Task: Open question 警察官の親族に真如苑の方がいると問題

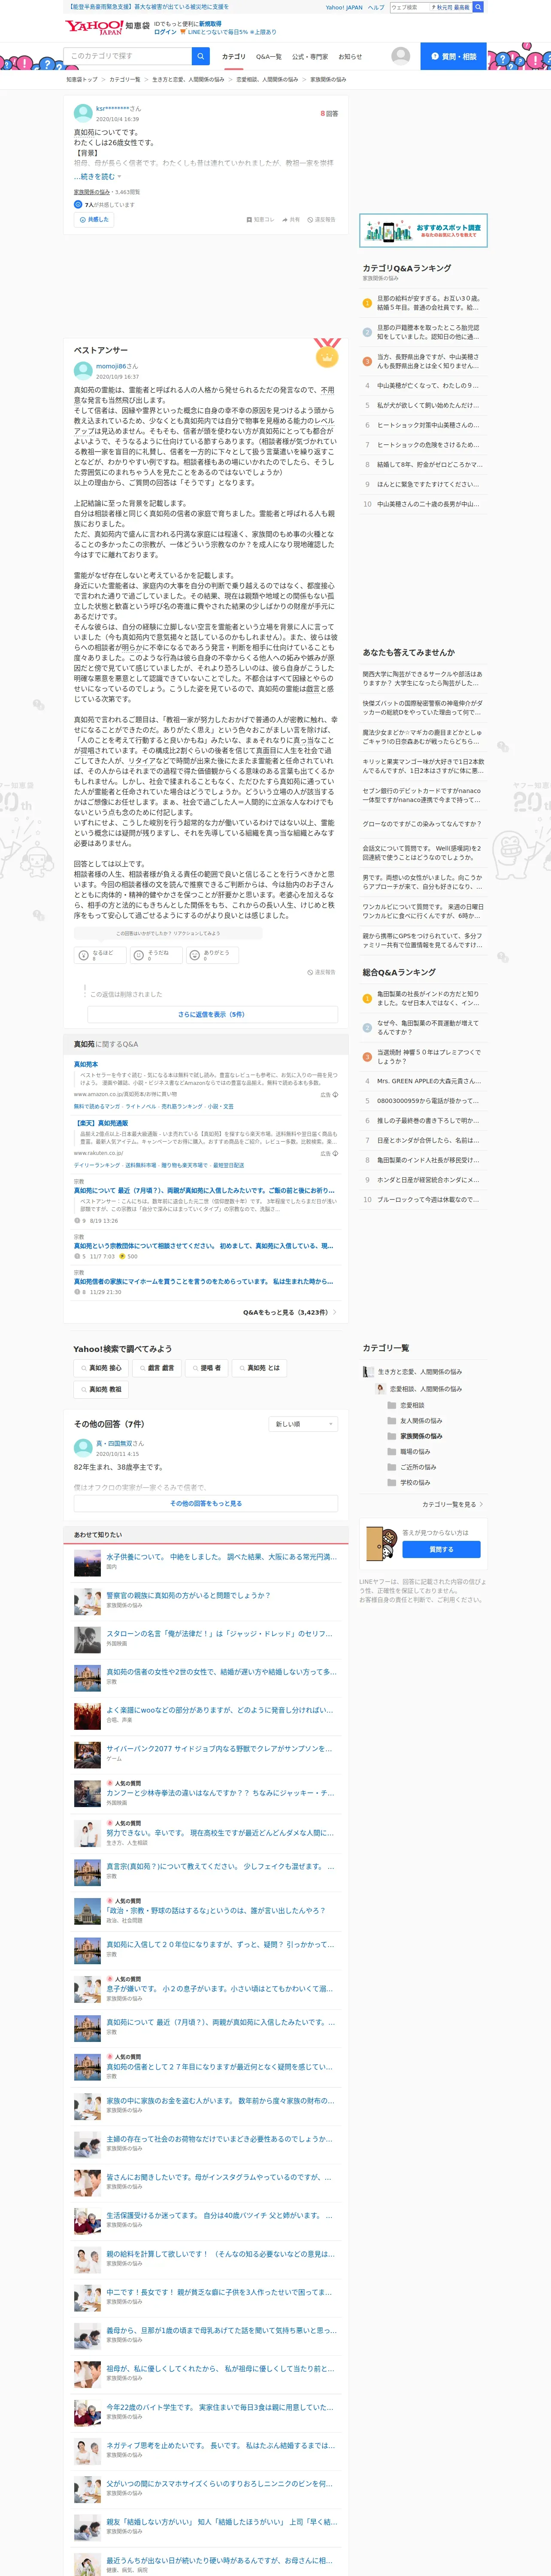Action: coord(188,1595)
